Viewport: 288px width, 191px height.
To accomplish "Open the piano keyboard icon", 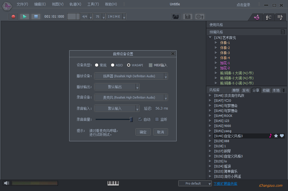I will [x=113, y=183].
